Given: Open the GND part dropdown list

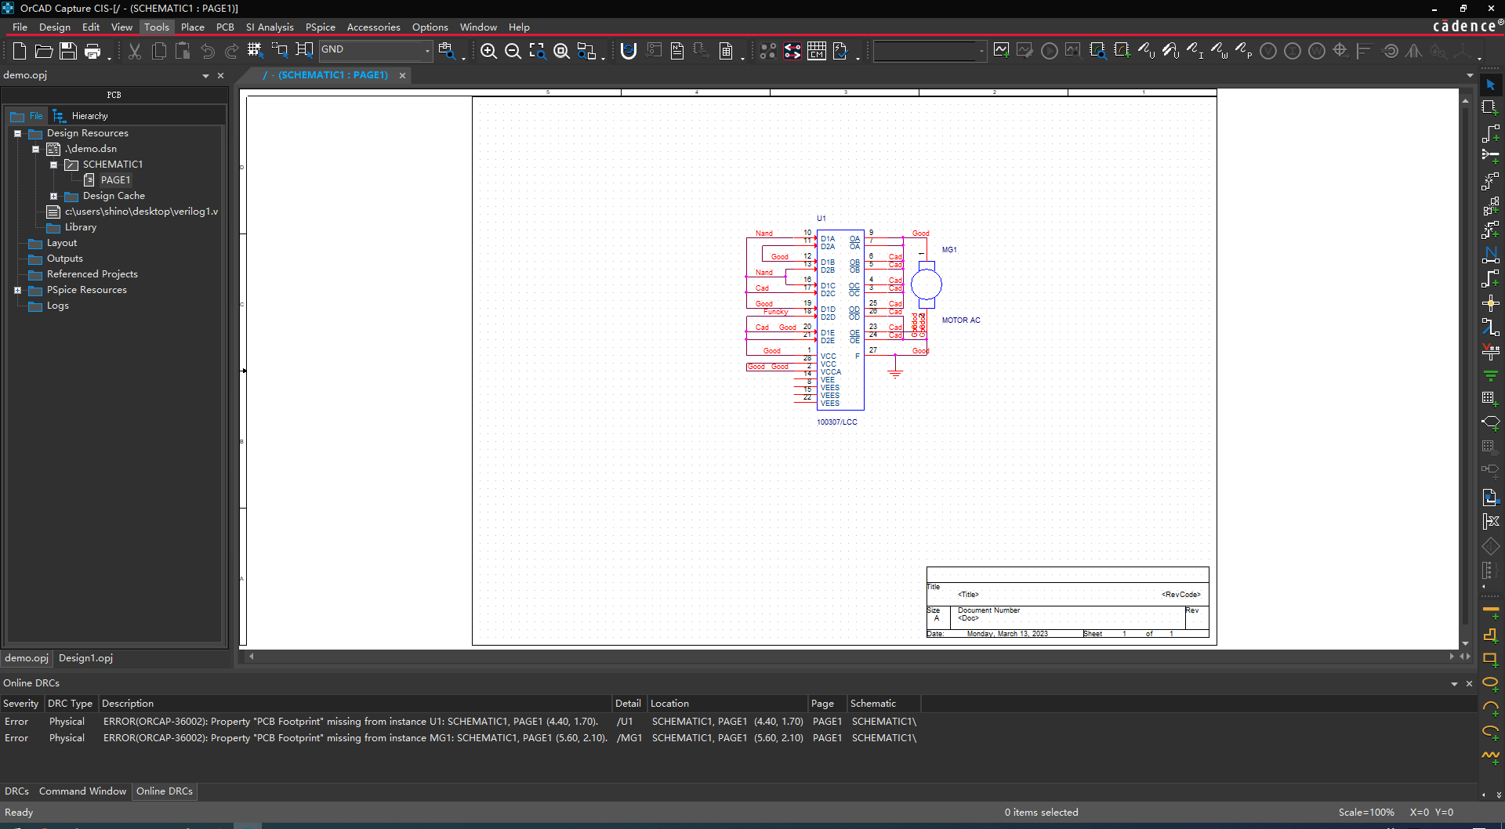Looking at the screenshot, I should click(x=427, y=51).
